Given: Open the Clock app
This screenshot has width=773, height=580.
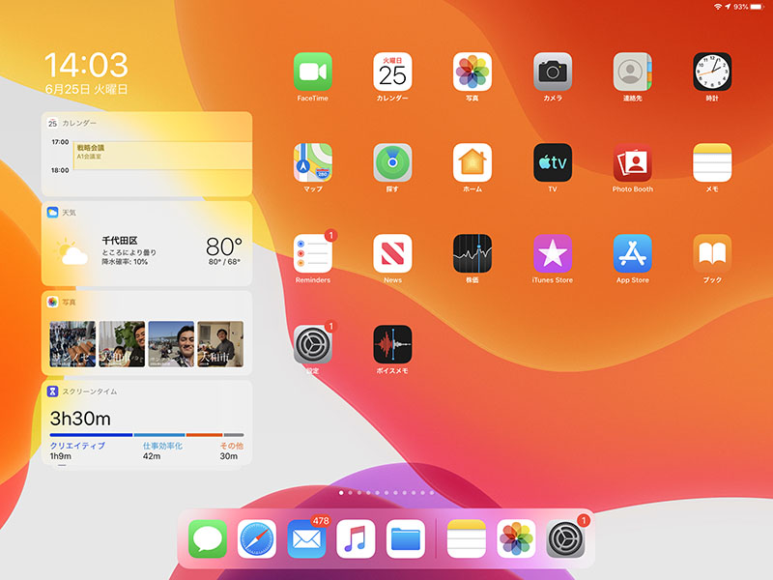Looking at the screenshot, I should pos(712,72).
